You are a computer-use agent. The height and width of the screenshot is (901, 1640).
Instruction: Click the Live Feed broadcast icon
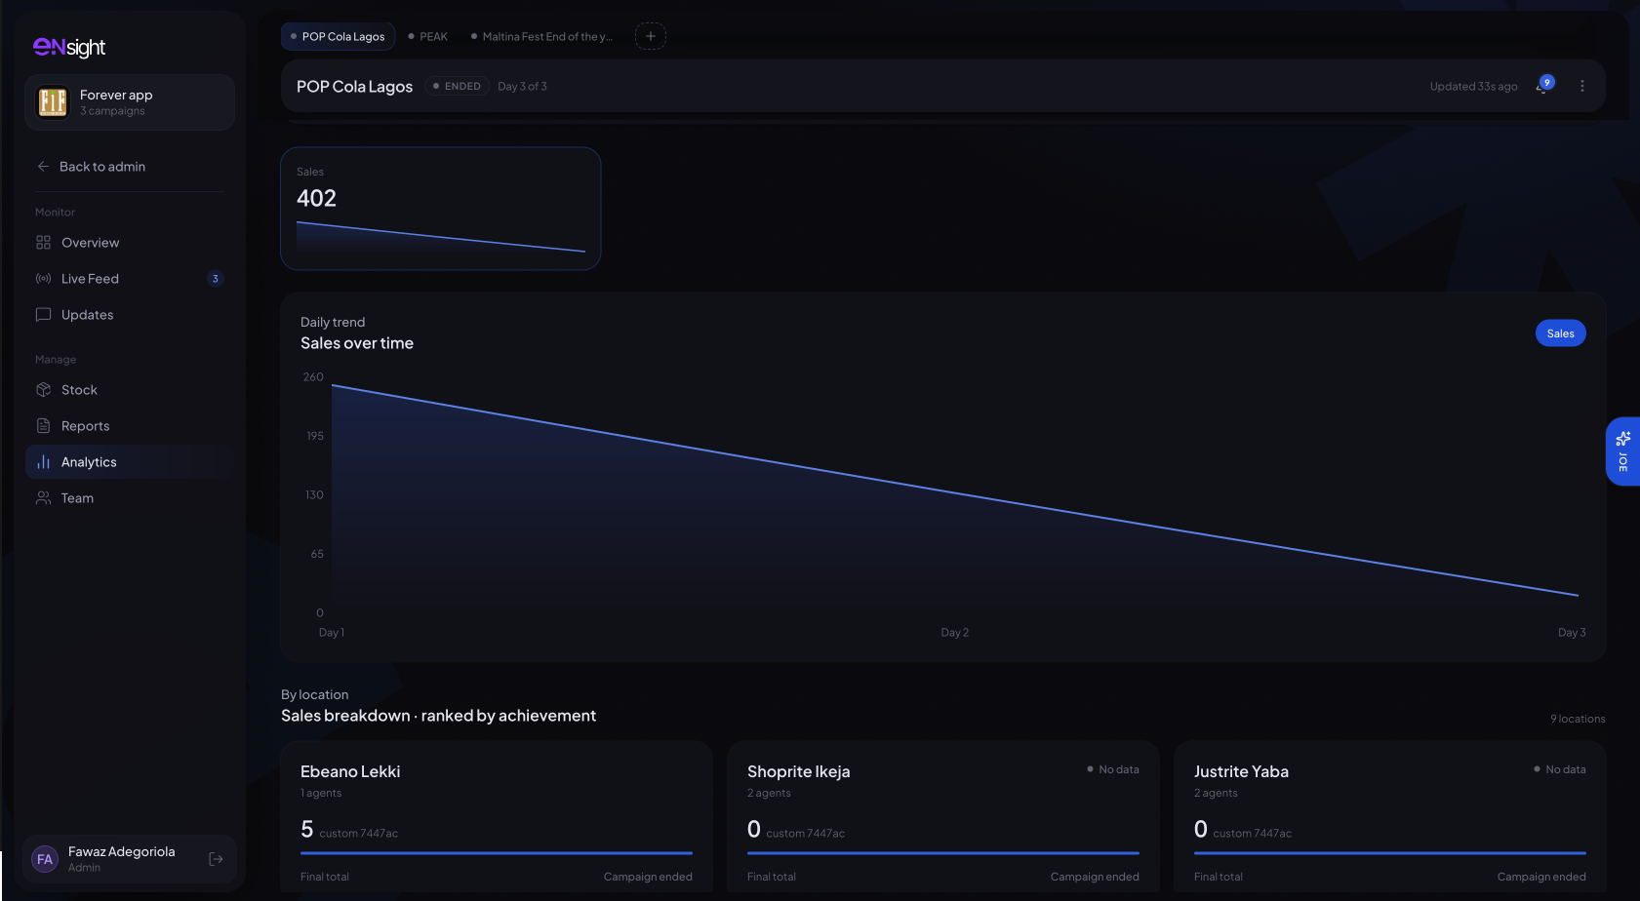(43, 279)
